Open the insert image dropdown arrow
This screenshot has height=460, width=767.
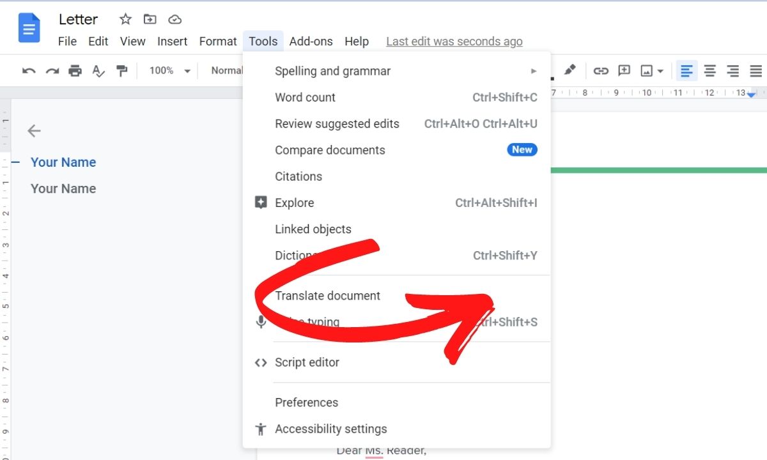[660, 71]
